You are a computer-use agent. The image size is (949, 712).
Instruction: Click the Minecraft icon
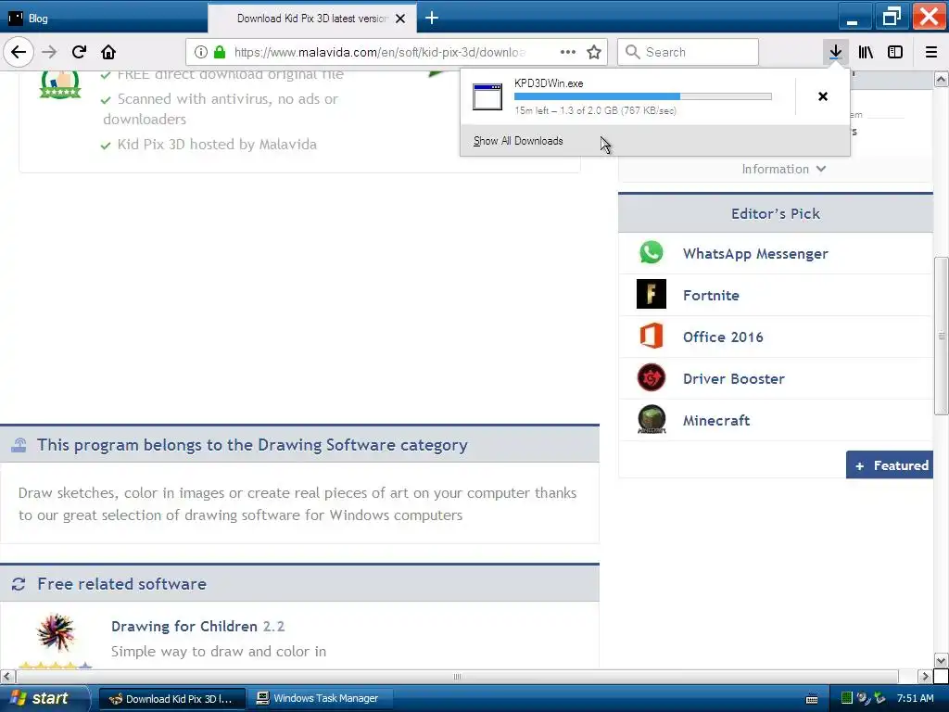652,420
